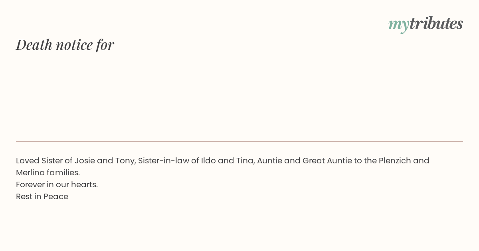Viewport: 479px width, 251px height.
Task: Click the "Plenzich" family name
Action: (x=395, y=161)
